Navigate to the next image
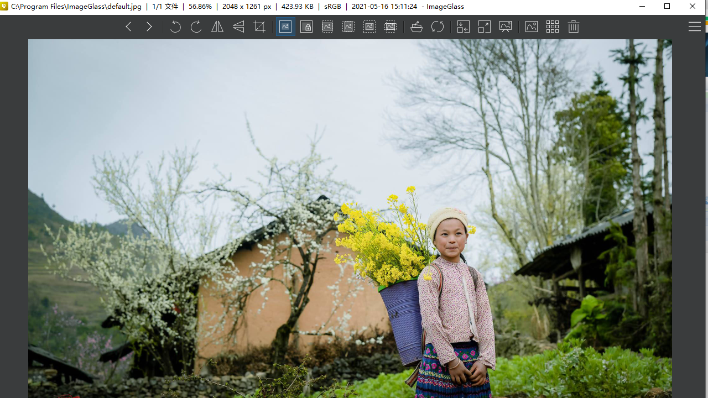Viewport: 708px width, 398px height. (x=149, y=27)
